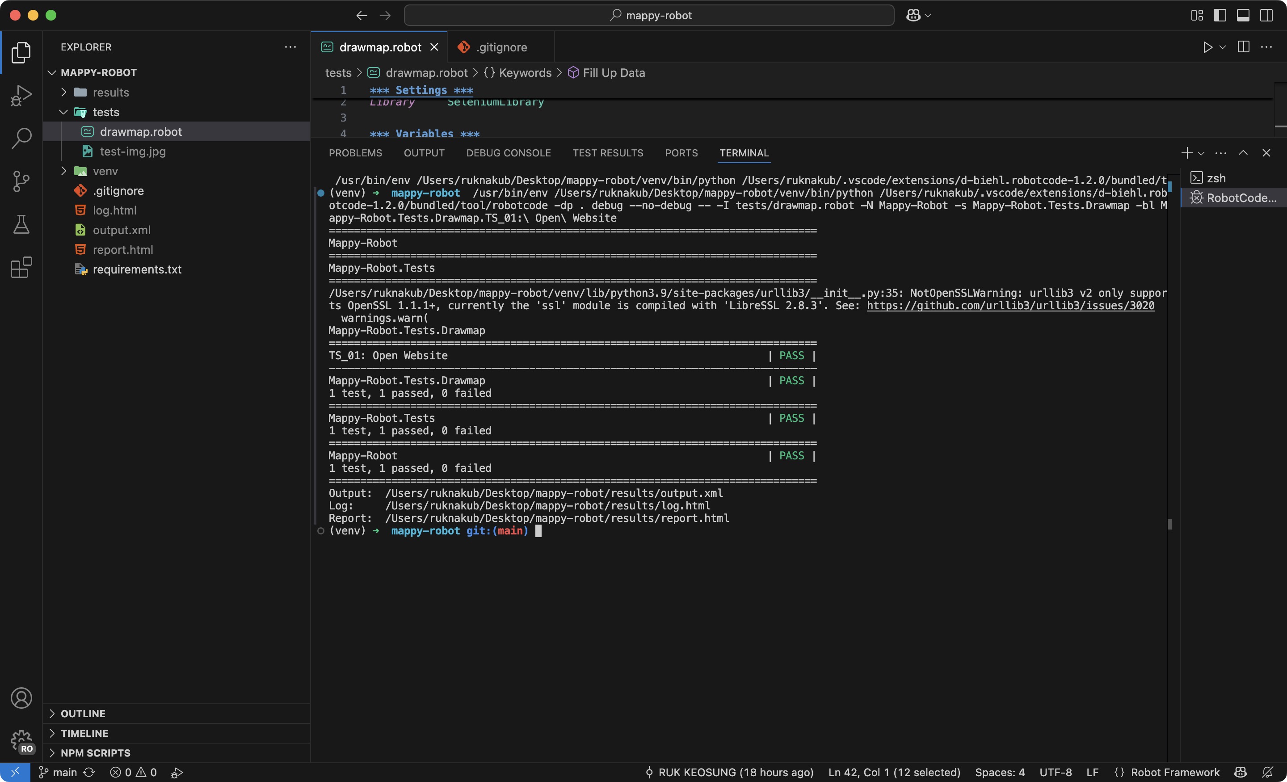Screen dimensions: 1287x782
Task: Select the TERMINAL panel tab
Action: tap(744, 153)
